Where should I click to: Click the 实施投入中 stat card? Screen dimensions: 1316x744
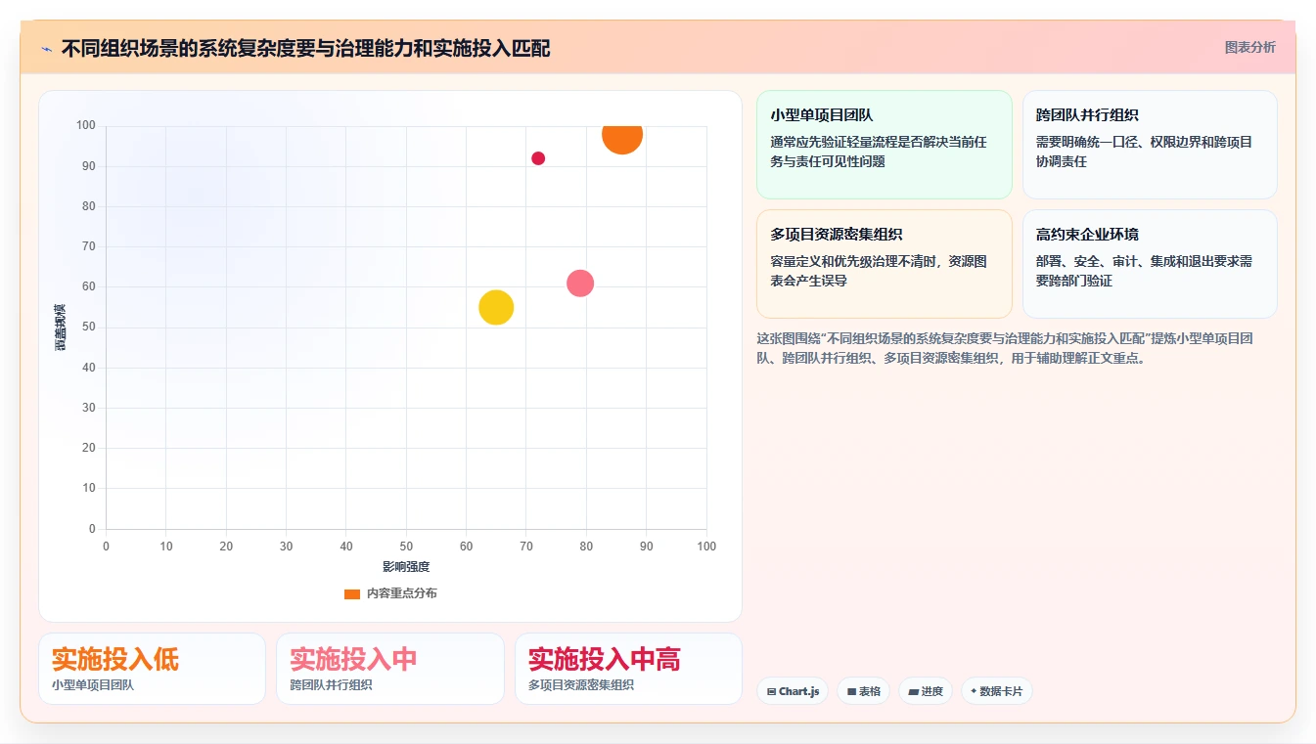tap(389, 669)
